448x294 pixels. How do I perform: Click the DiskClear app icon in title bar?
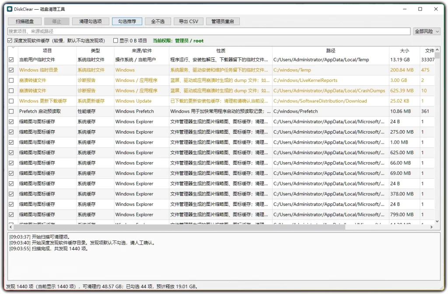[10, 9]
